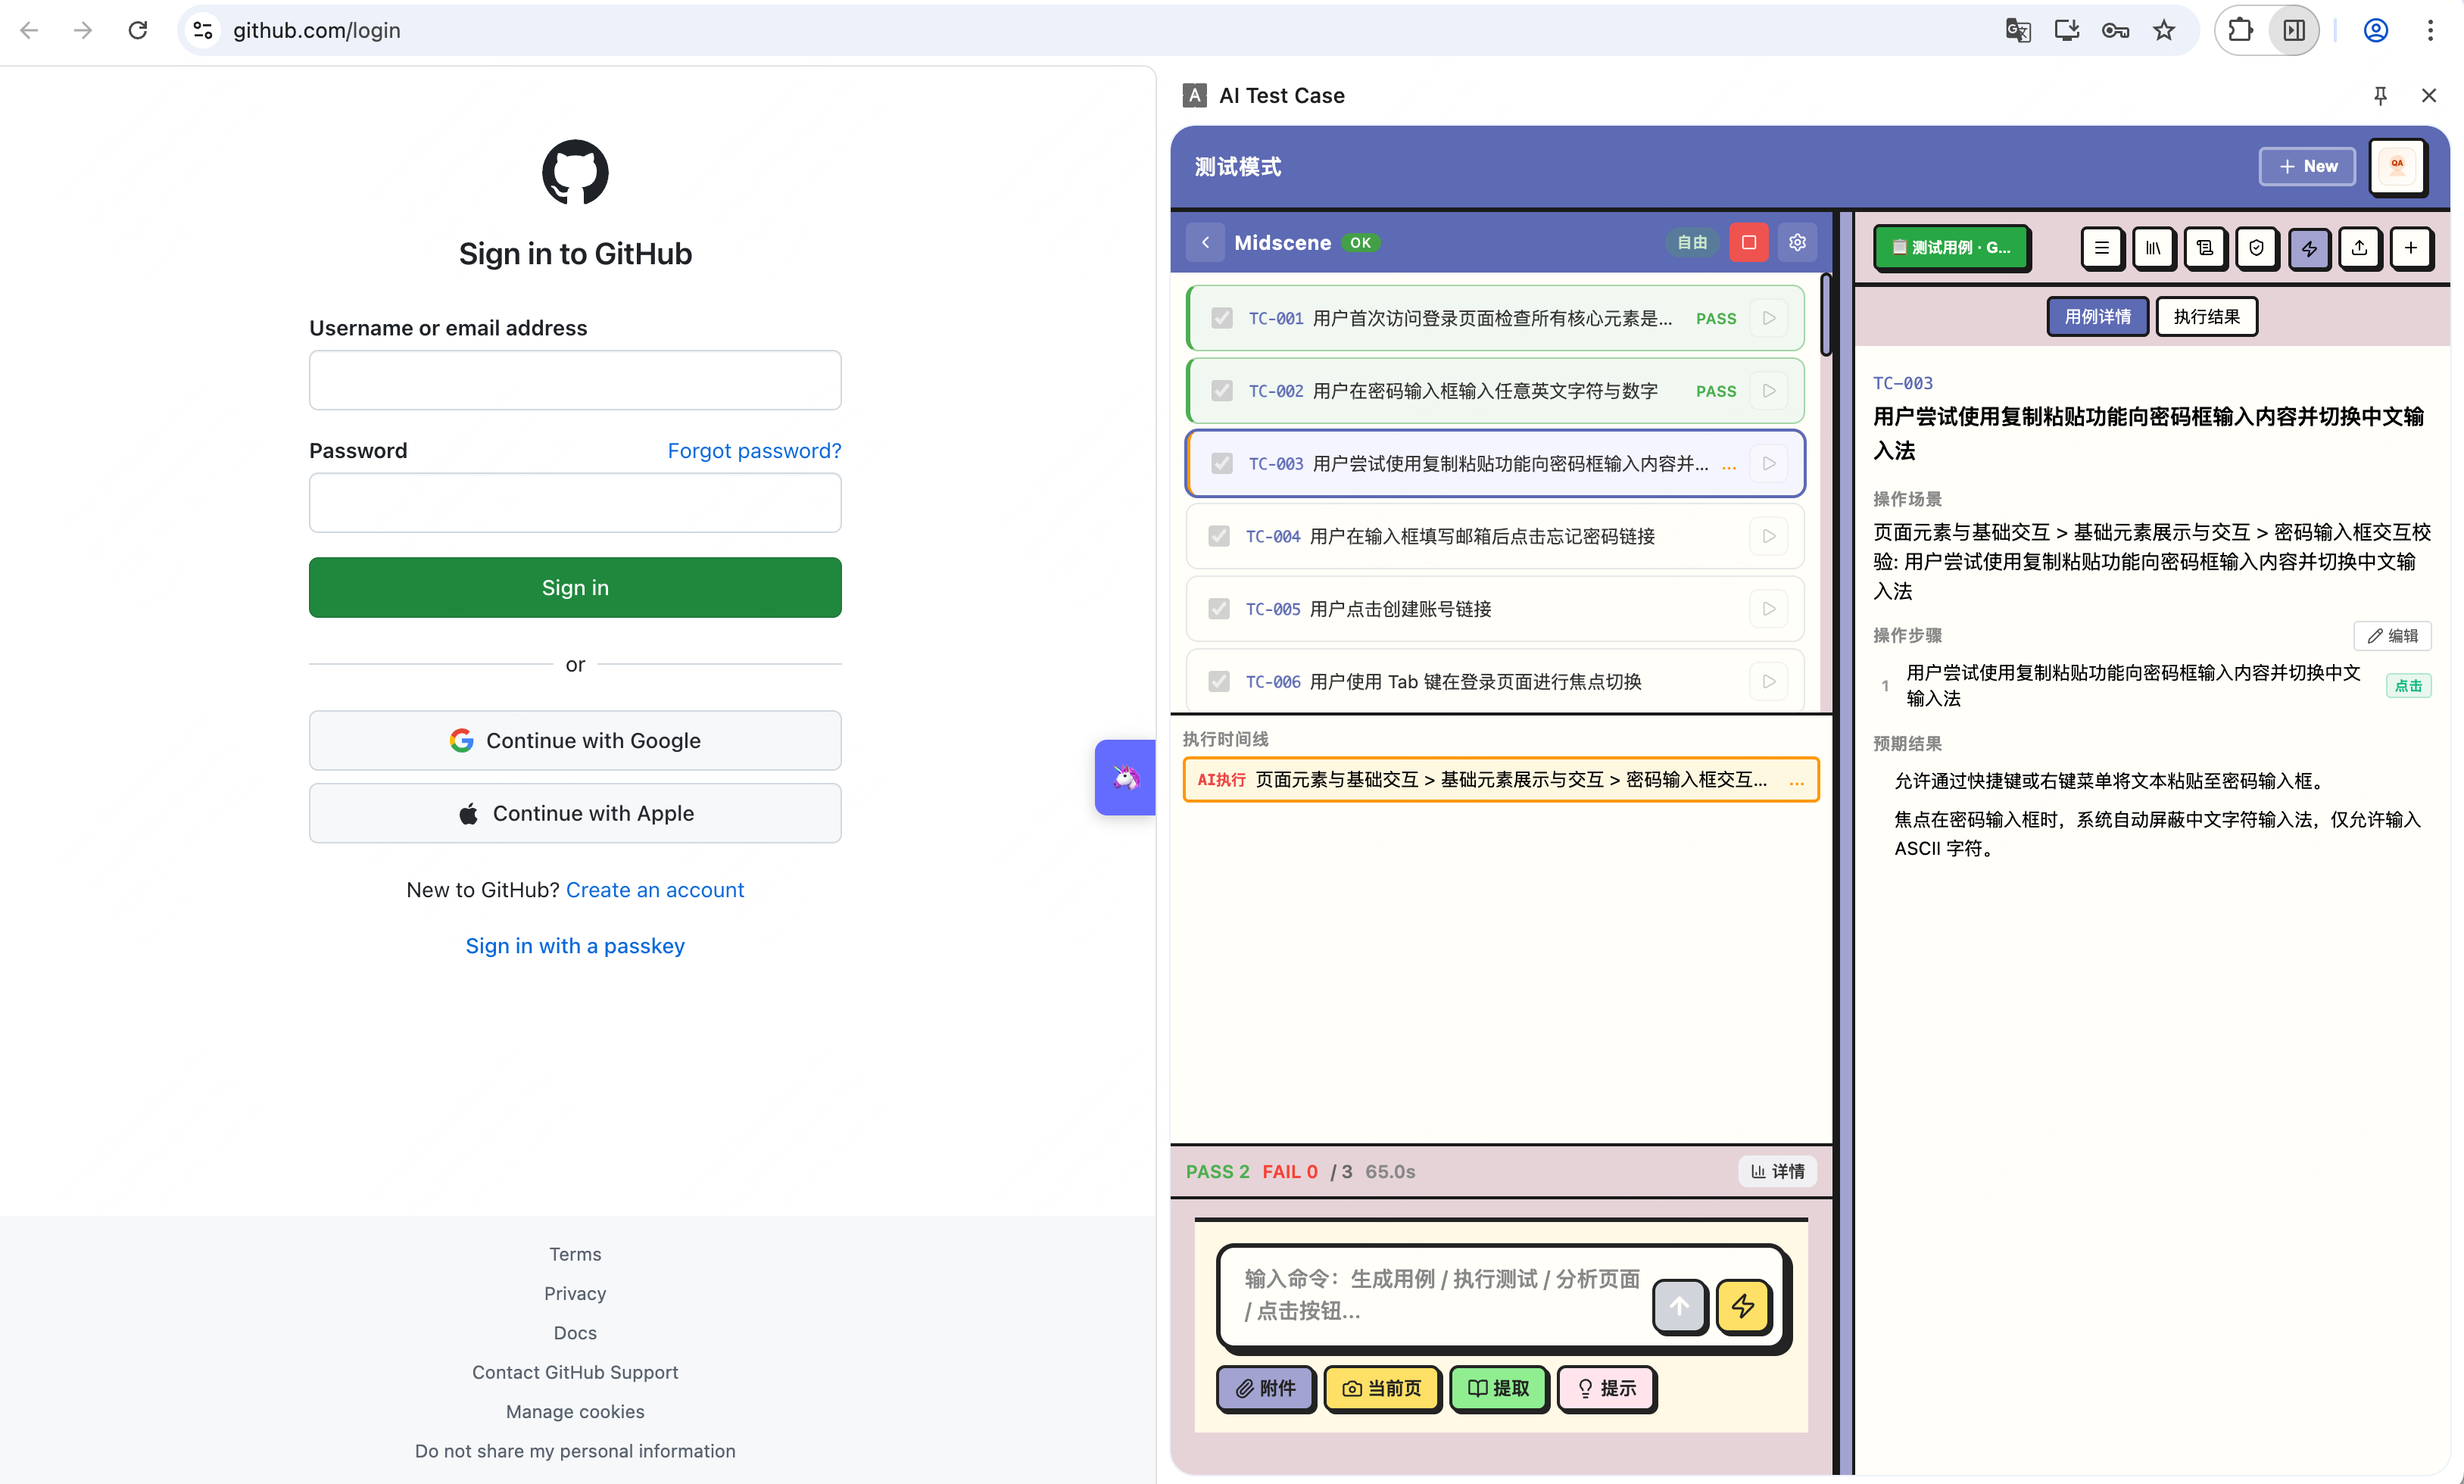Click the send arrow button in command box
The width and height of the screenshot is (2464, 1484).
coord(1679,1306)
